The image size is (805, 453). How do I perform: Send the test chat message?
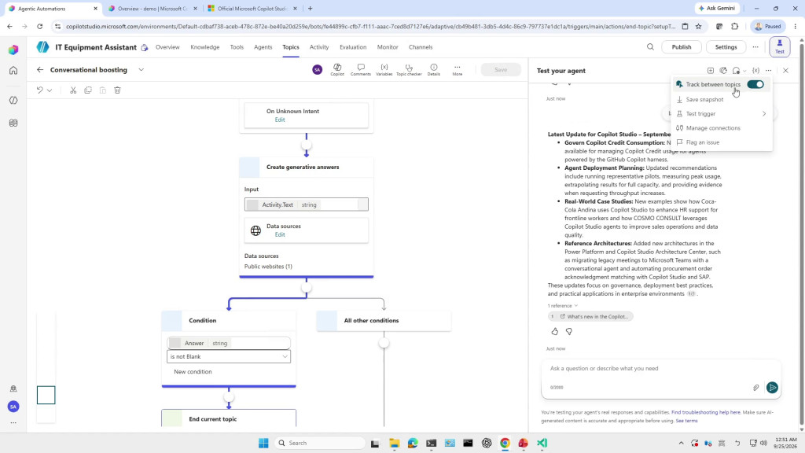[x=772, y=388]
